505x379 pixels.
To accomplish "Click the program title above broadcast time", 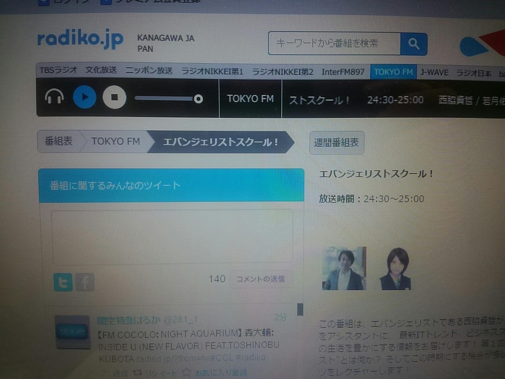I will (376, 174).
